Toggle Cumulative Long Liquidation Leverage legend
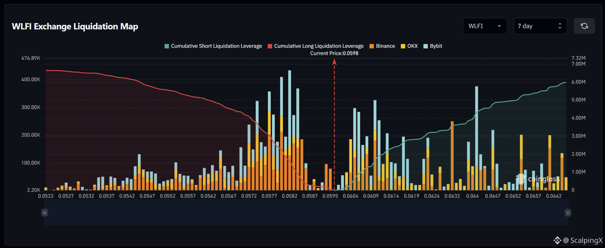Screen dimensions: 605x248 click(x=315, y=46)
